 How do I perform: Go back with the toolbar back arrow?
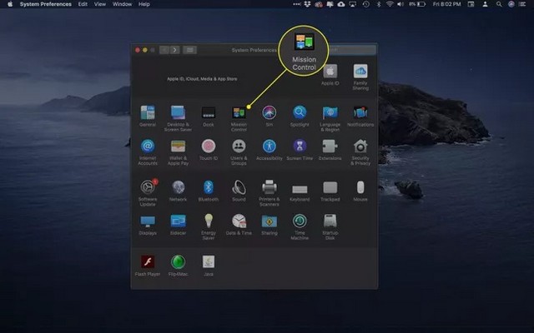(164, 50)
